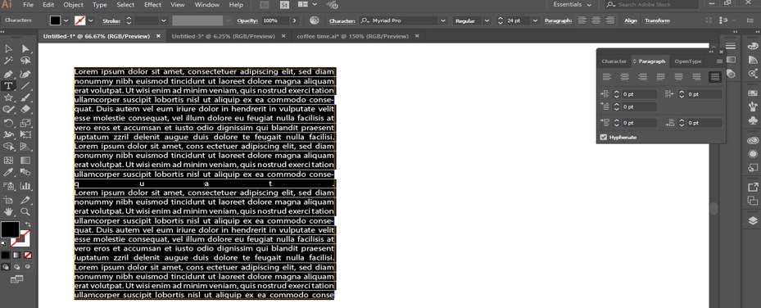Select the Eyedropper tool

[8, 173]
